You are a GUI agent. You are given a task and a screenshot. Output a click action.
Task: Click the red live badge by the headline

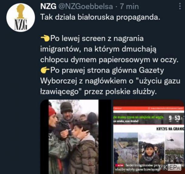coord(119,165)
